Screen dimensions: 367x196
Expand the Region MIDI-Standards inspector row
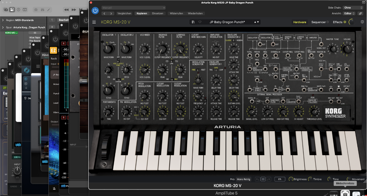click(x=23, y=20)
